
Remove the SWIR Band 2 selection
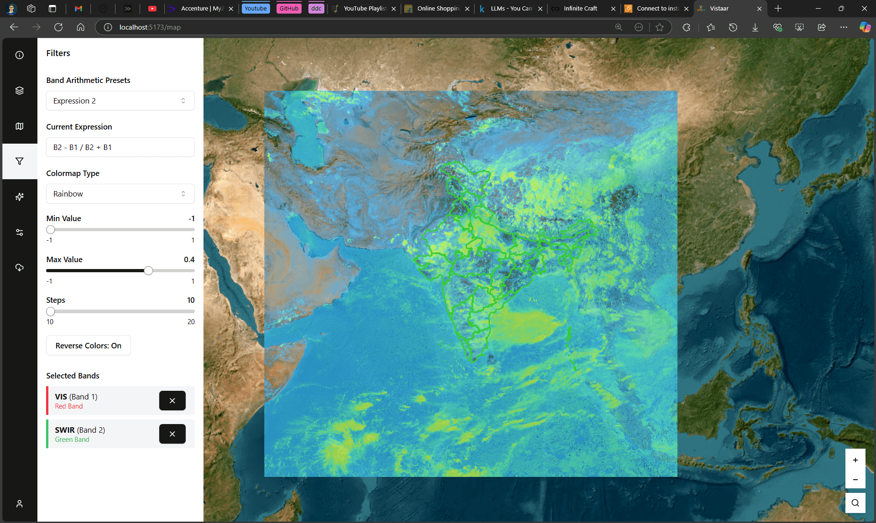coord(172,434)
